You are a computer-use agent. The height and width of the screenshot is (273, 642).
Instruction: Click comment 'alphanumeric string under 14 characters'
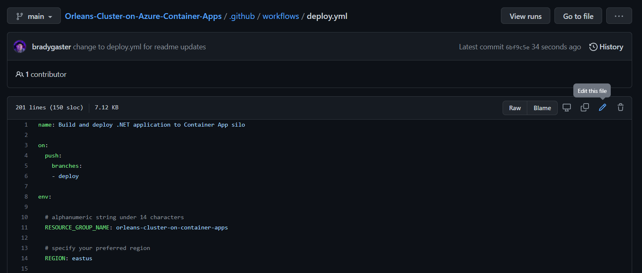click(114, 217)
